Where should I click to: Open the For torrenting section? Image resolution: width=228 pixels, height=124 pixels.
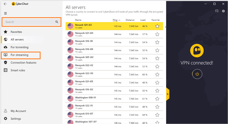click(19, 47)
